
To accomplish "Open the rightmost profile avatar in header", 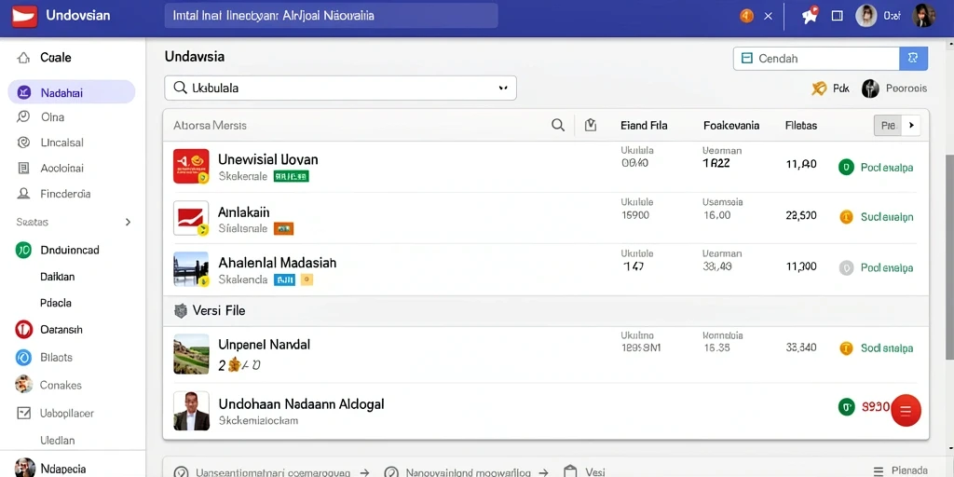I will [x=923, y=16].
